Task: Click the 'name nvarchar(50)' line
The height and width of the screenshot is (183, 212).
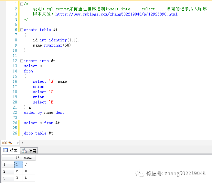Action: (x=52, y=45)
